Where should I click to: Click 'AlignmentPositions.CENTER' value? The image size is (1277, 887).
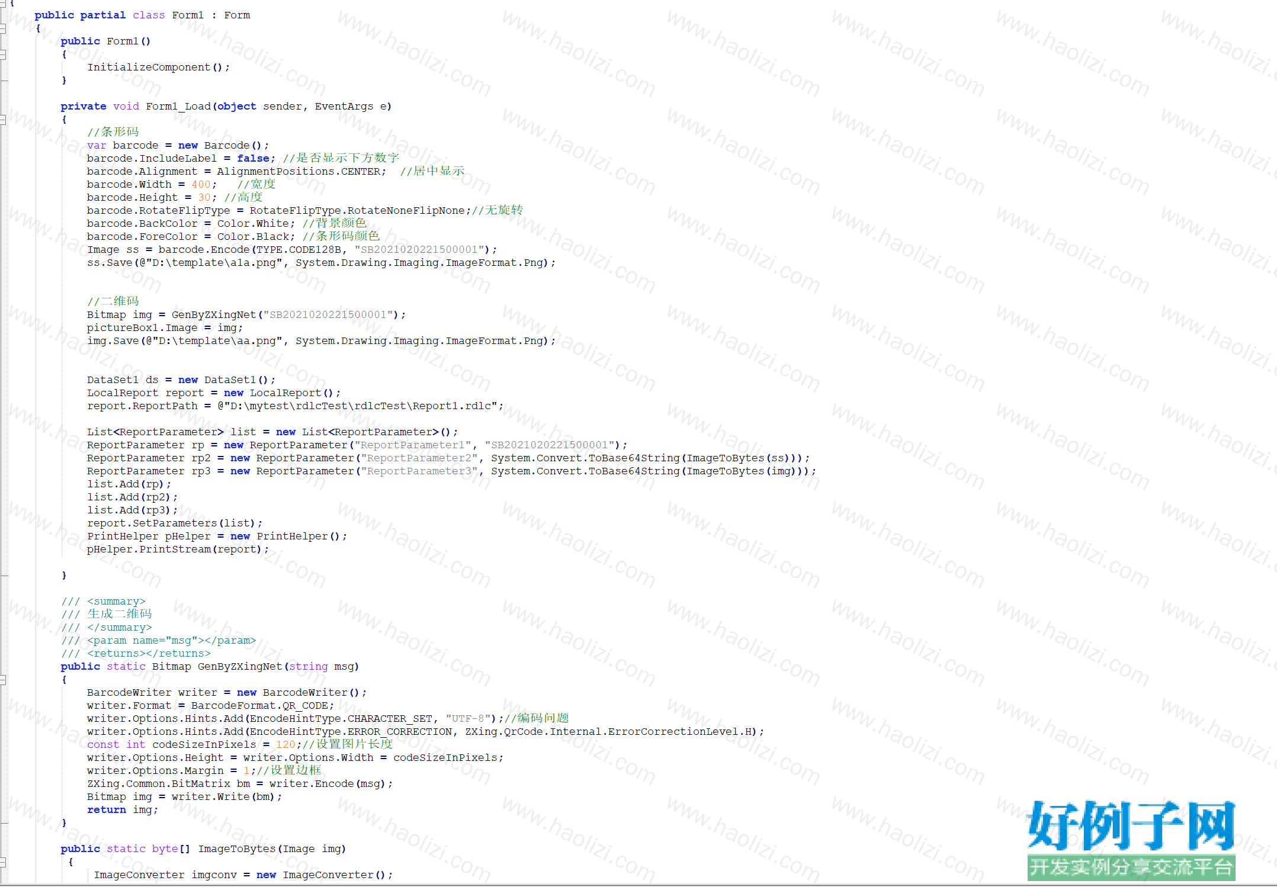click(x=299, y=171)
